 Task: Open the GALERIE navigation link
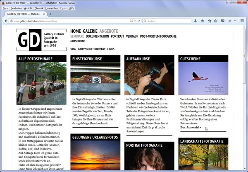click(x=90, y=31)
